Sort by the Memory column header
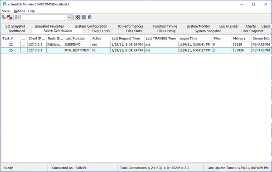This screenshot has height=172, width=272. tap(242, 39)
